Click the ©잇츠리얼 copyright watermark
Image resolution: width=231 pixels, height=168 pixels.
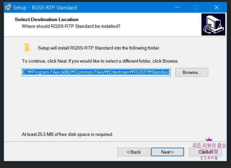point(209,158)
